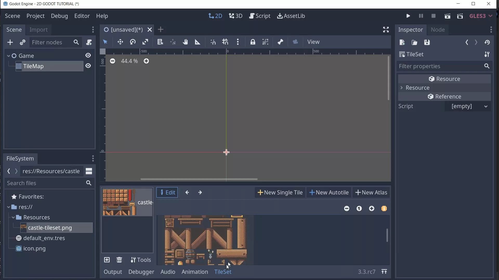Create a new resource in Inspector
Screen dimensions: 499x280
click(x=402, y=42)
